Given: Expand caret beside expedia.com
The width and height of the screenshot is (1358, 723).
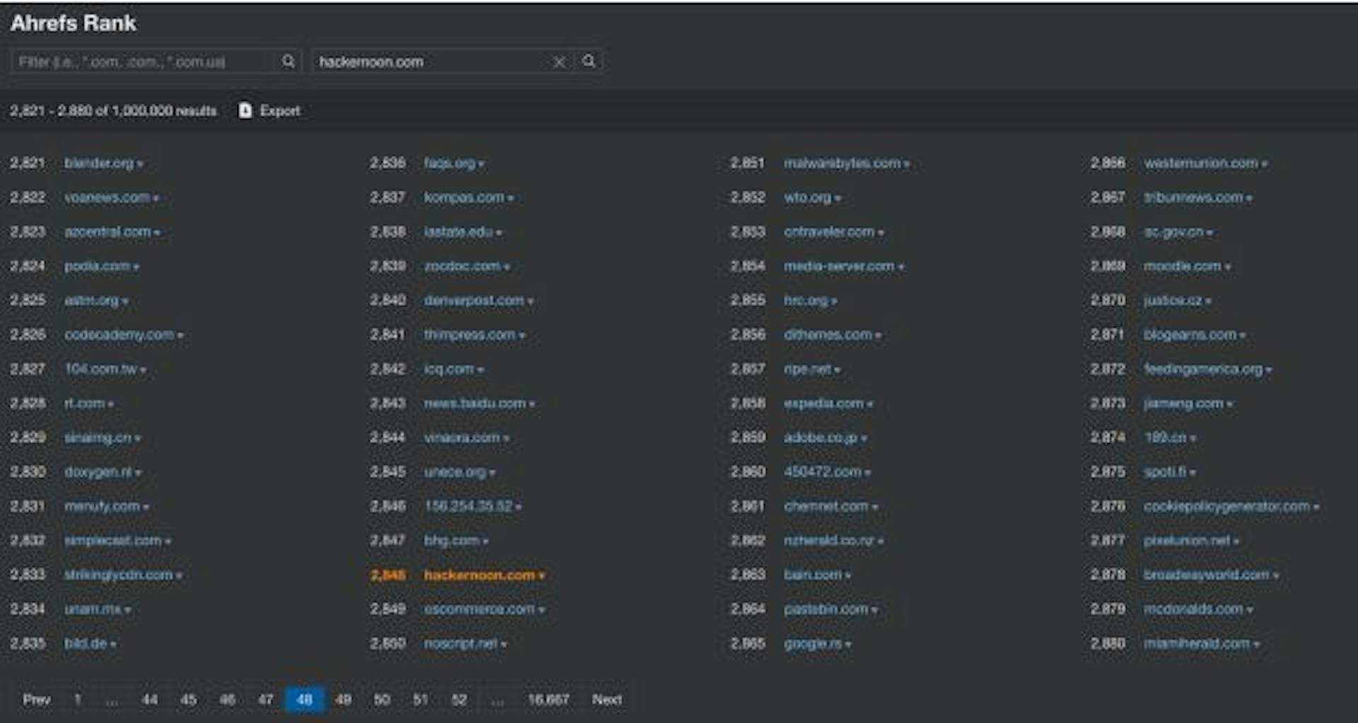Looking at the screenshot, I should click(870, 404).
